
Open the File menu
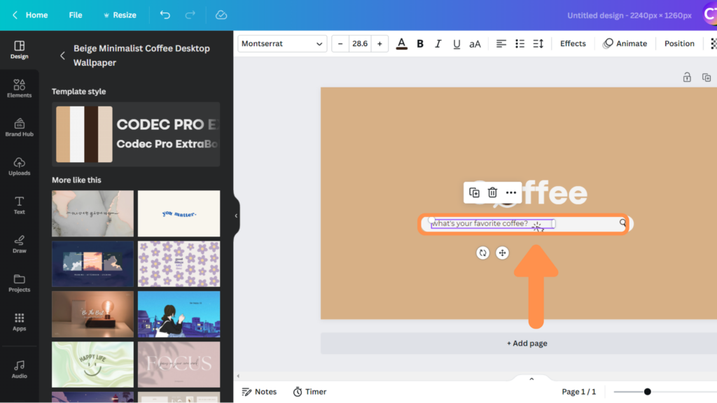point(76,15)
